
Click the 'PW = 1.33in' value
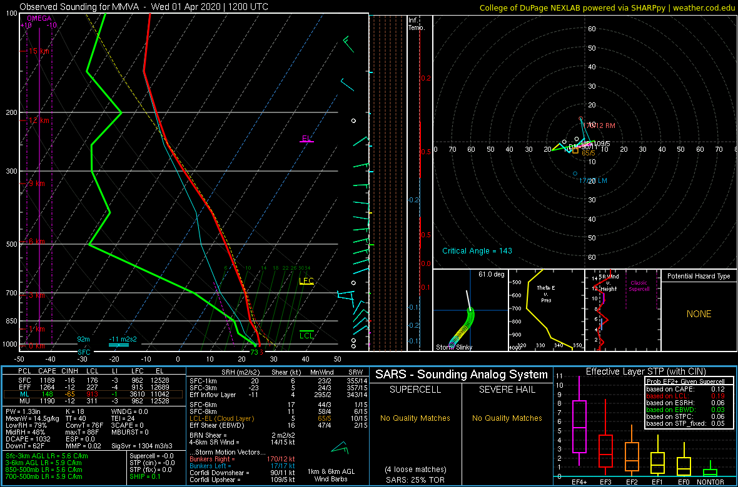coord(23,412)
